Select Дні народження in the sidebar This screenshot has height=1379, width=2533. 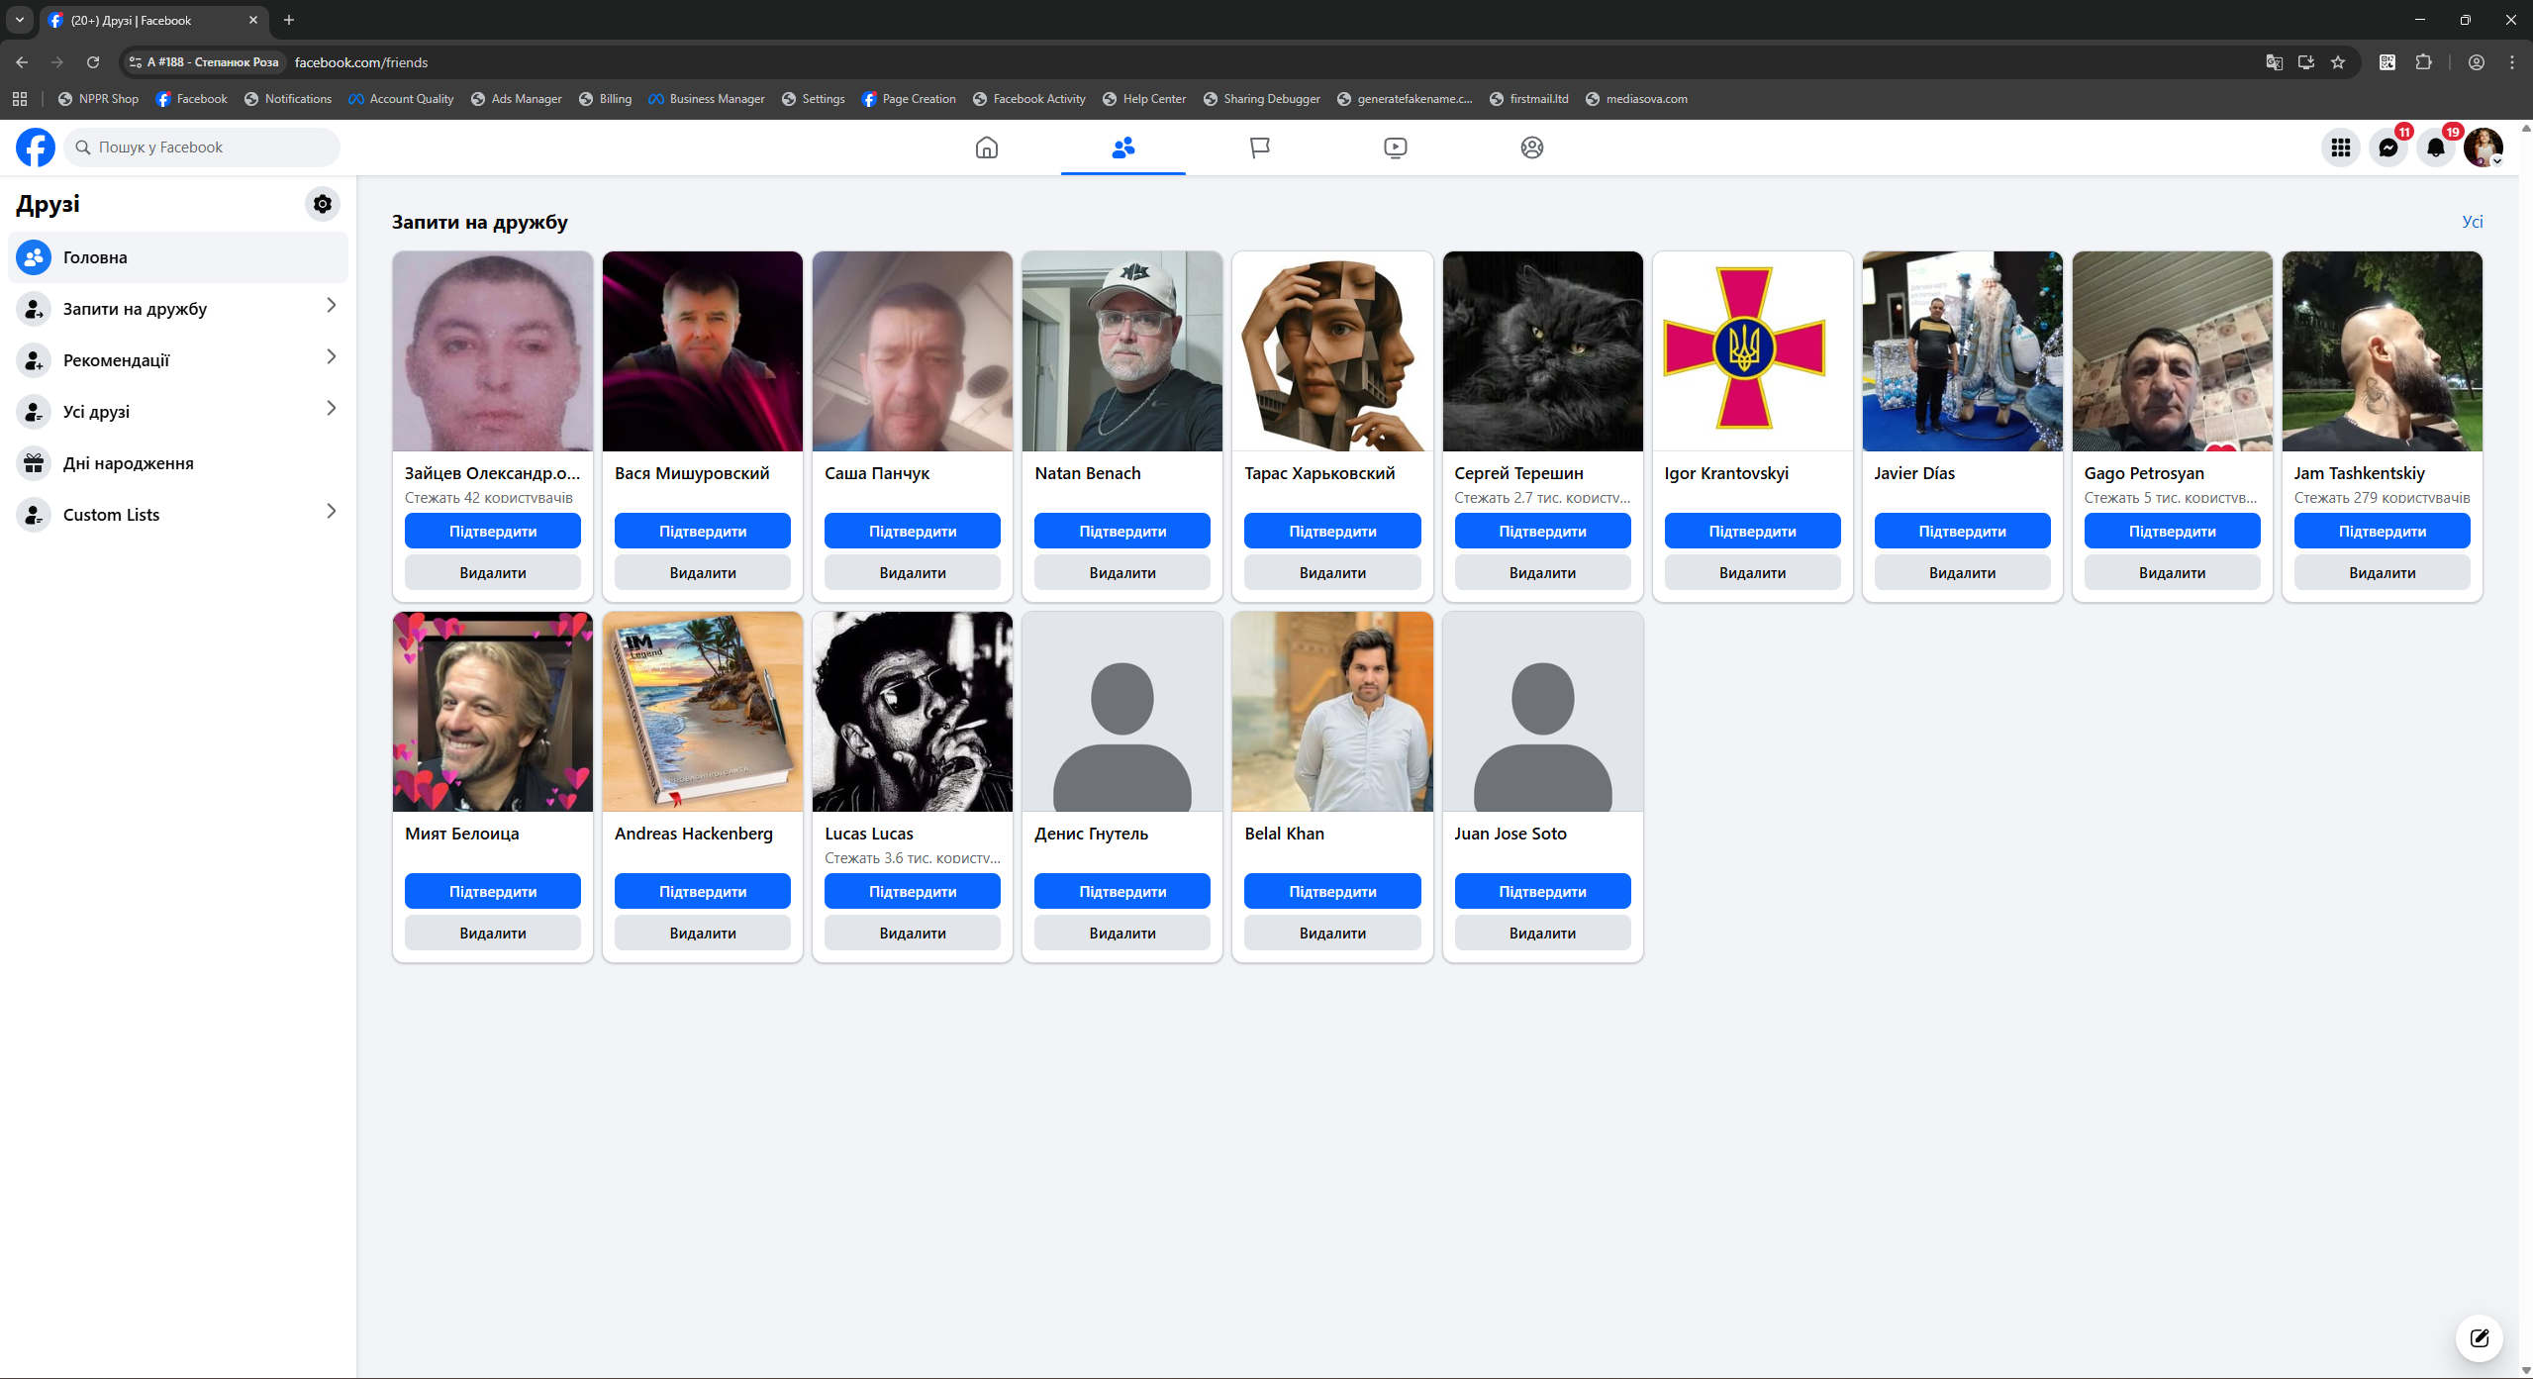[129, 463]
